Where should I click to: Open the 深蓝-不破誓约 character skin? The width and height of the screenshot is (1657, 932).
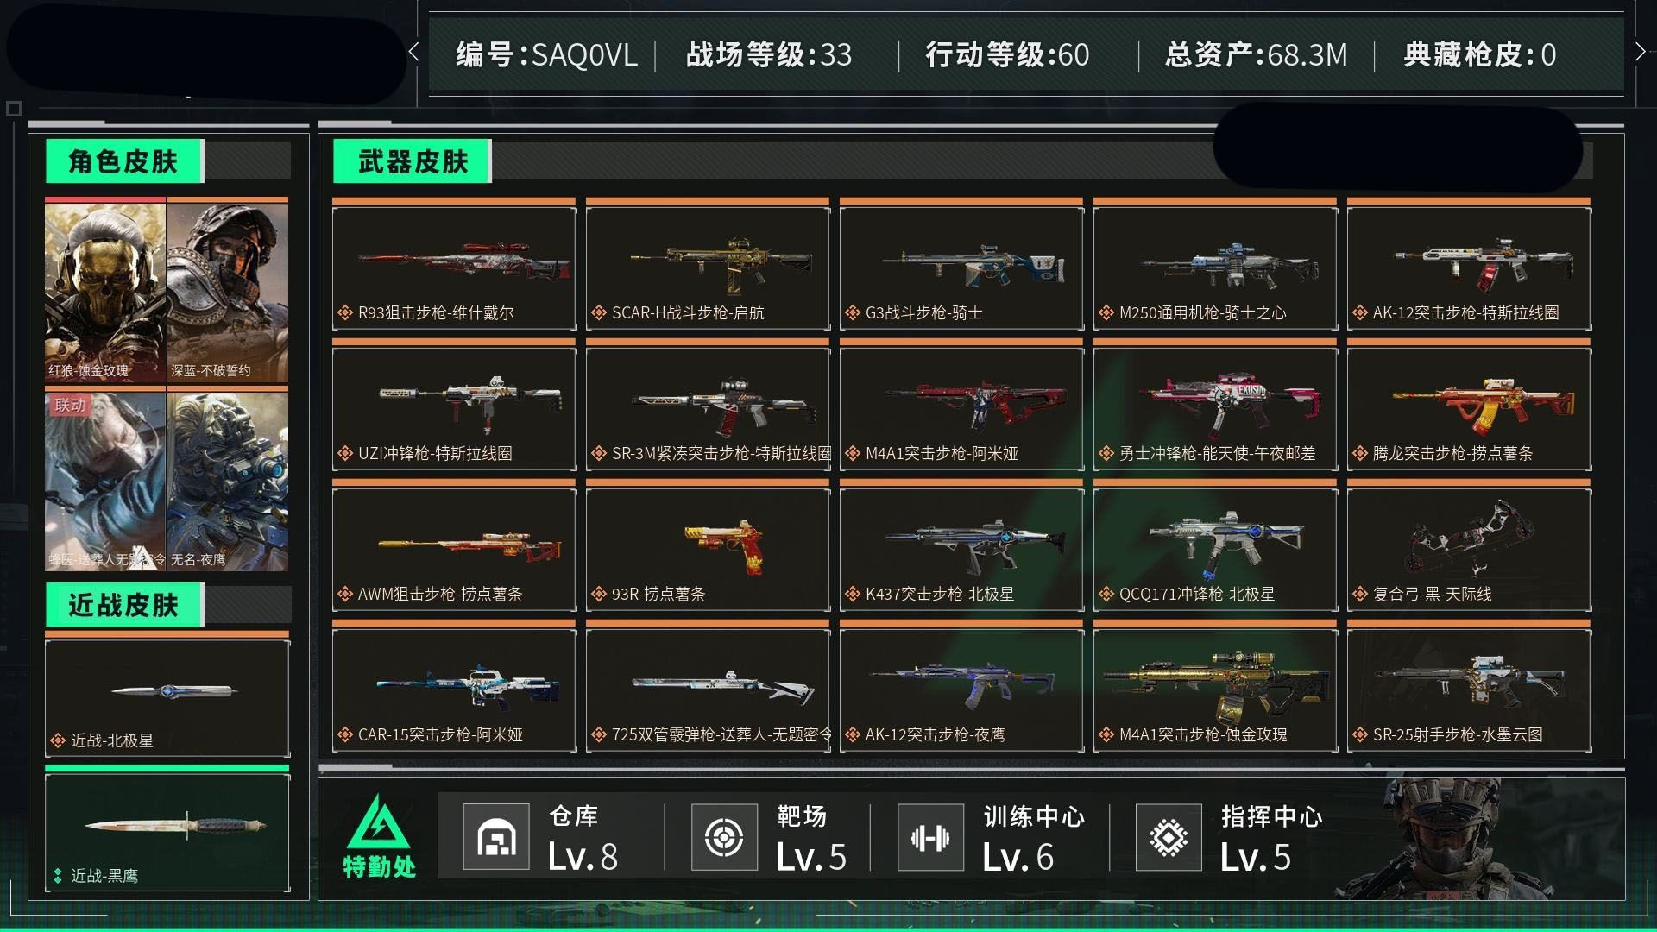click(228, 290)
